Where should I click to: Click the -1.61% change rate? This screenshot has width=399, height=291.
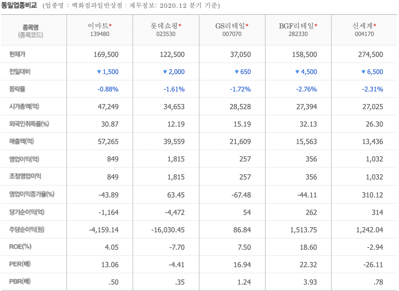pos(174,89)
